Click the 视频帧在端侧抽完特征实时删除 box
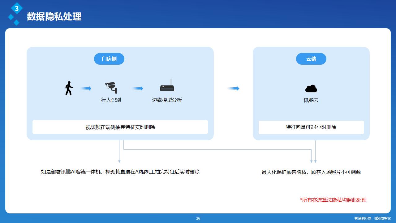Viewport: 396px width, 223px height. (x=120, y=127)
